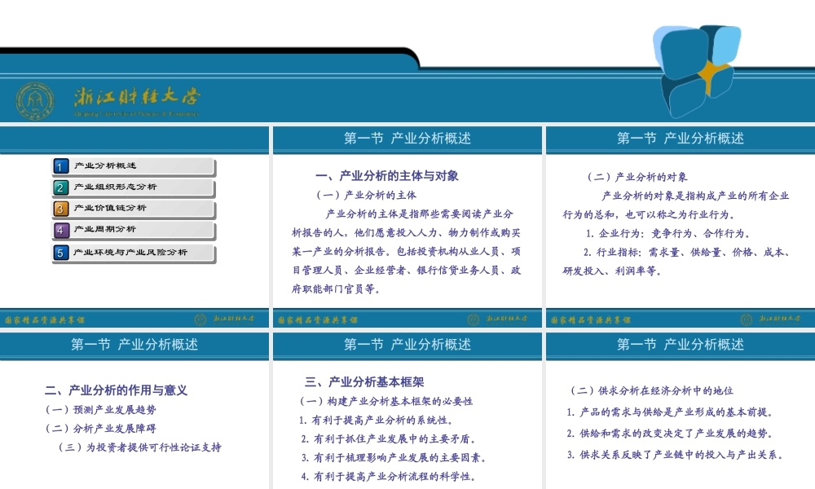Image resolution: width=815 pixels, height=489 pixels.
Task: Select the blue number 5 icon on 产业环境与产业风险分析
Action: click(60, 253)
